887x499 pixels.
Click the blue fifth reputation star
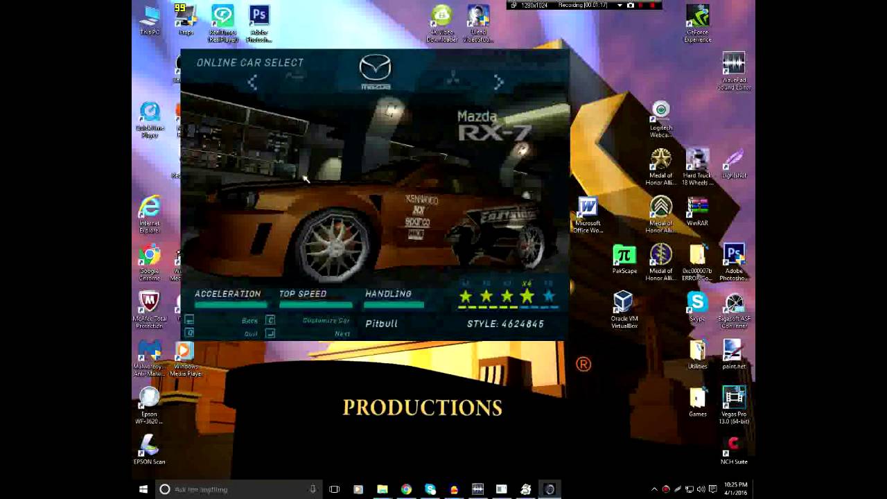[549, 297]
